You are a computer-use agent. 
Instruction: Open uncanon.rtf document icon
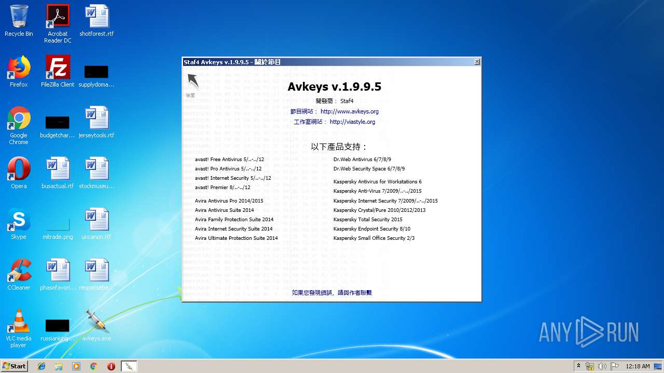click(x=96, y=224)
